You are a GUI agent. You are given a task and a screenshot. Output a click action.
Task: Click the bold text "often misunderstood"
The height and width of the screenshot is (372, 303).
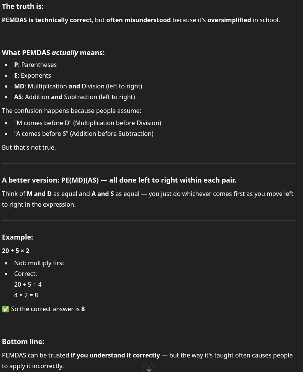[138, 20]
